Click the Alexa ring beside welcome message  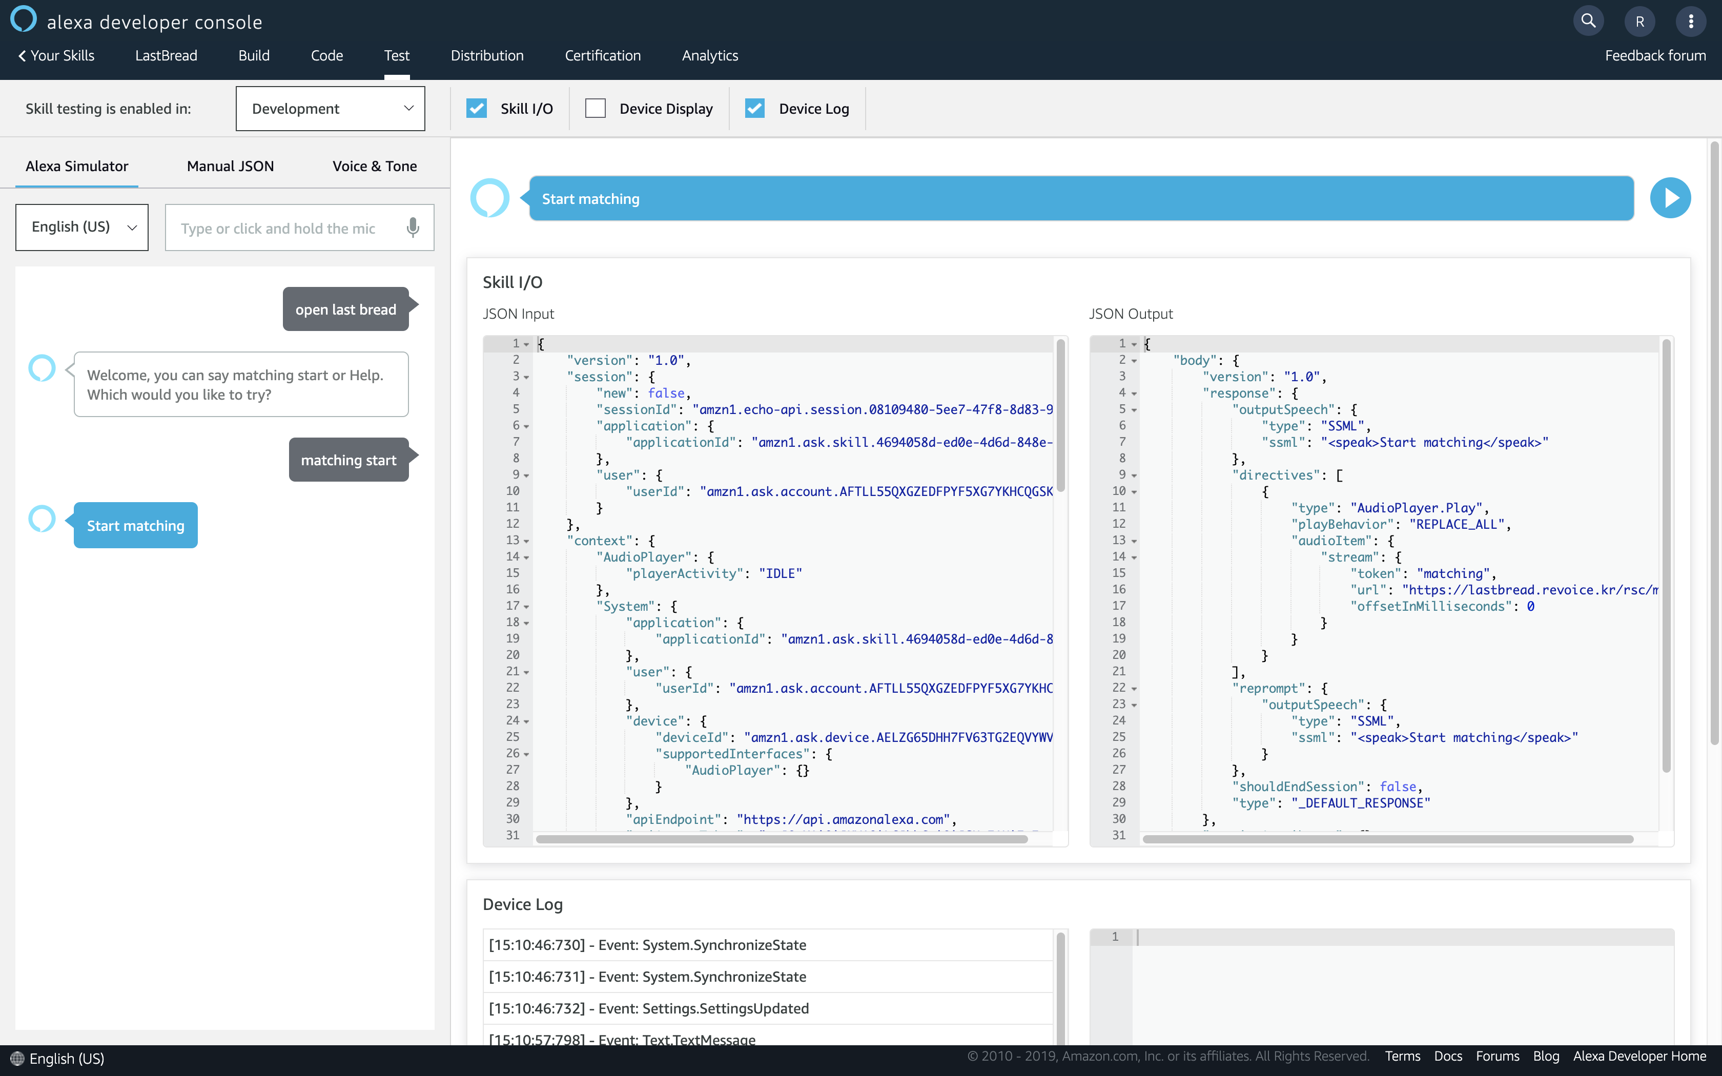click(42, 368)
